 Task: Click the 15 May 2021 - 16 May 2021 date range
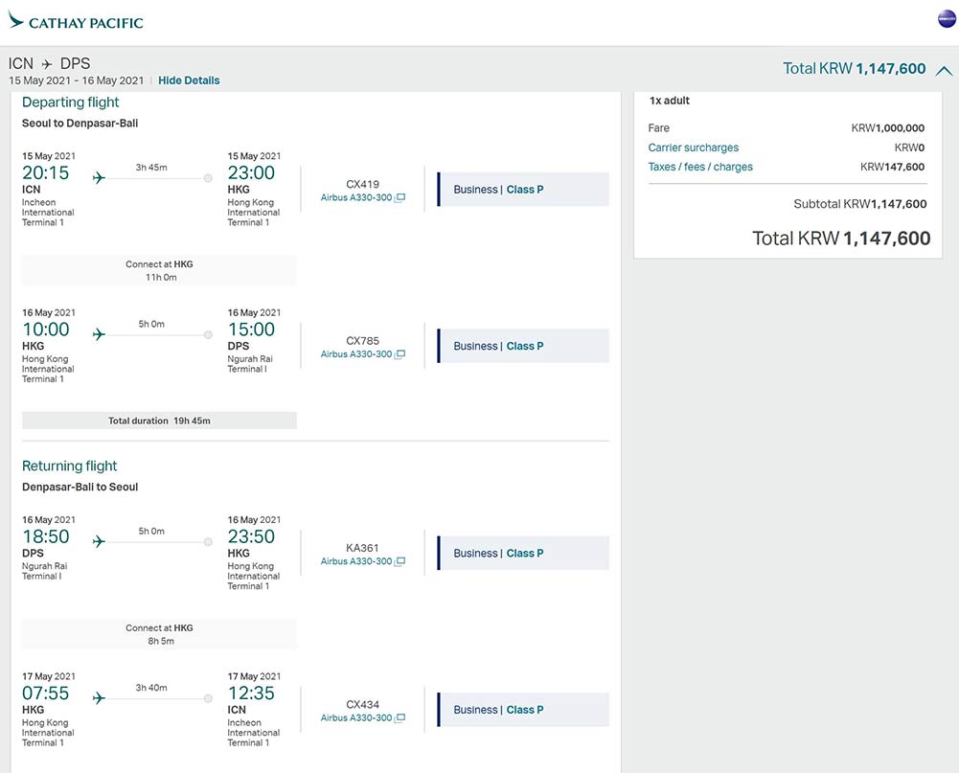point(76,80)
